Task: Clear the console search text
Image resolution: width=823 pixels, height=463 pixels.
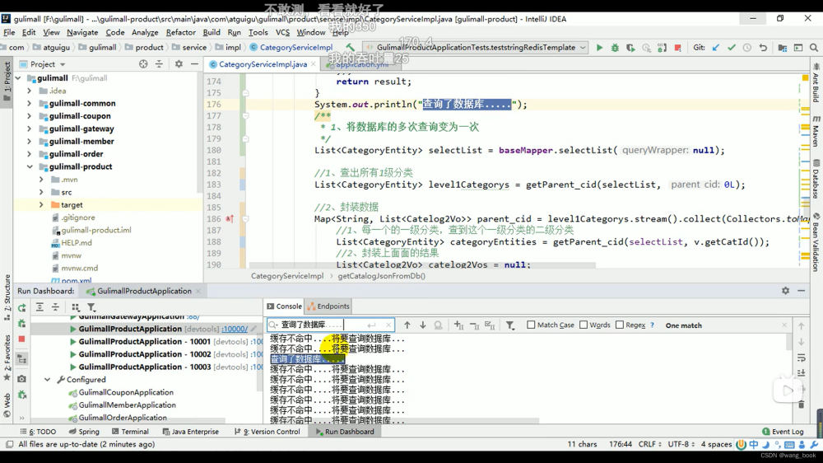Action: click(388, 325)
